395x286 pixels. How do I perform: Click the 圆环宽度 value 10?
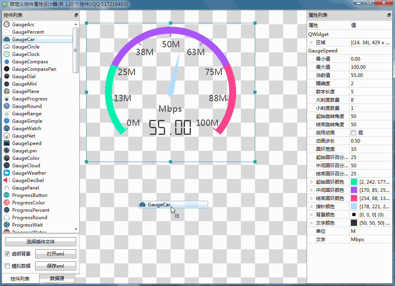[371, 149]
